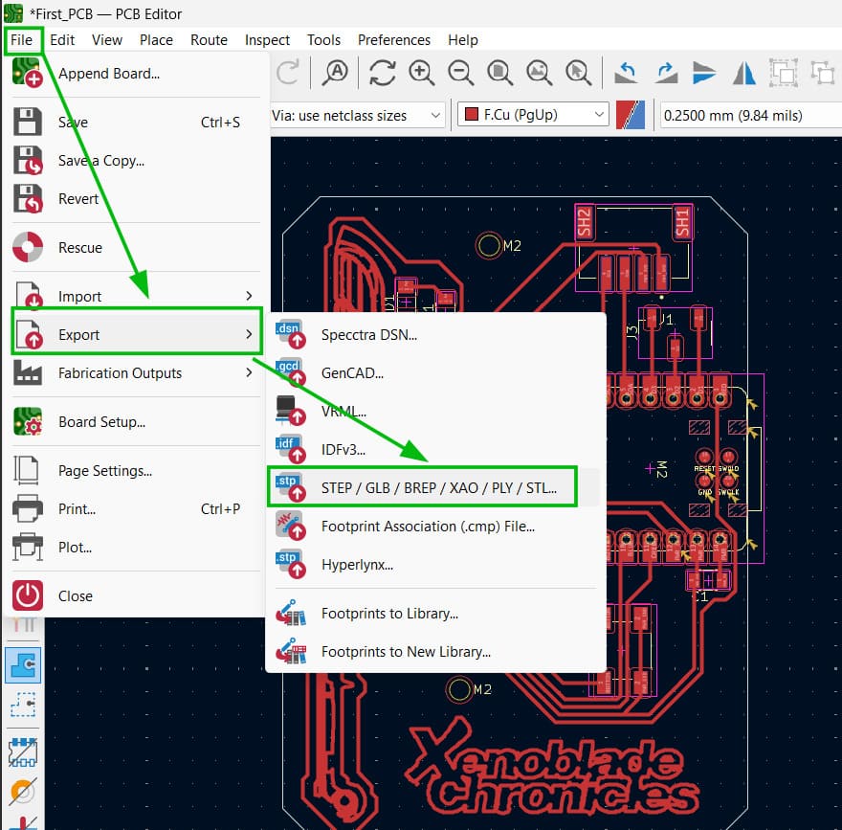Click the Zoom In magnifier icon
The width and height of the screenshot is (842, 830).
click(422, 72)
